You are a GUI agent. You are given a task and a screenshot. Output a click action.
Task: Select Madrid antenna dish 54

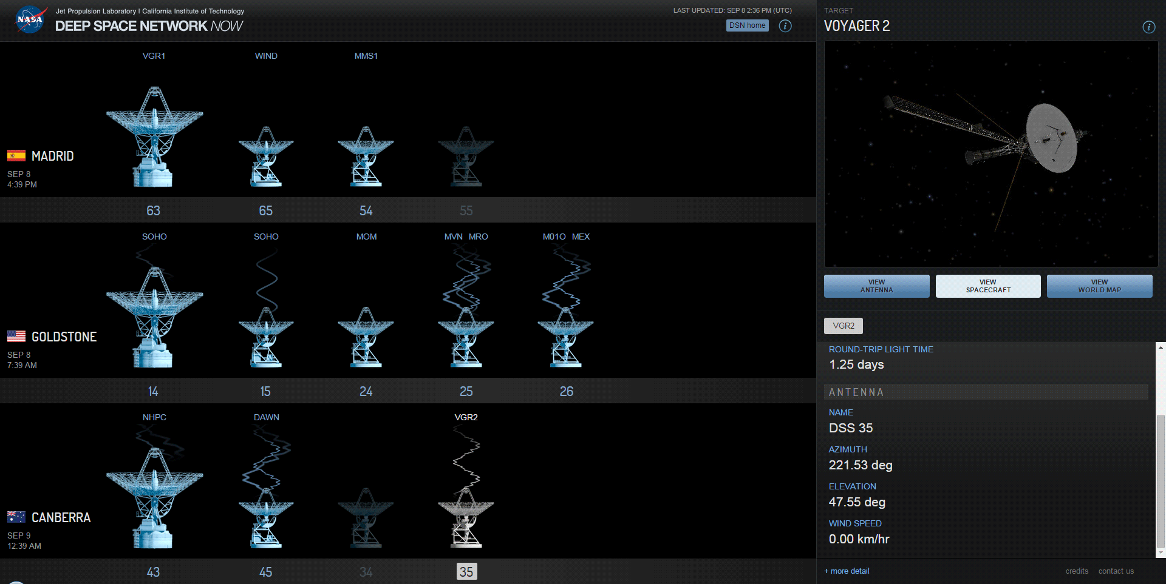click(366, 156)
